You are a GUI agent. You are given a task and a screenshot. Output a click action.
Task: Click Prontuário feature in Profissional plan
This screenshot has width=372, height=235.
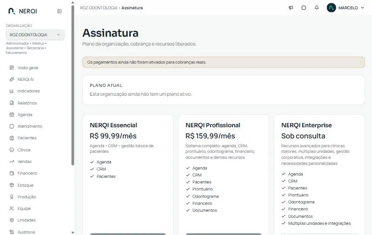coord(202,189)
